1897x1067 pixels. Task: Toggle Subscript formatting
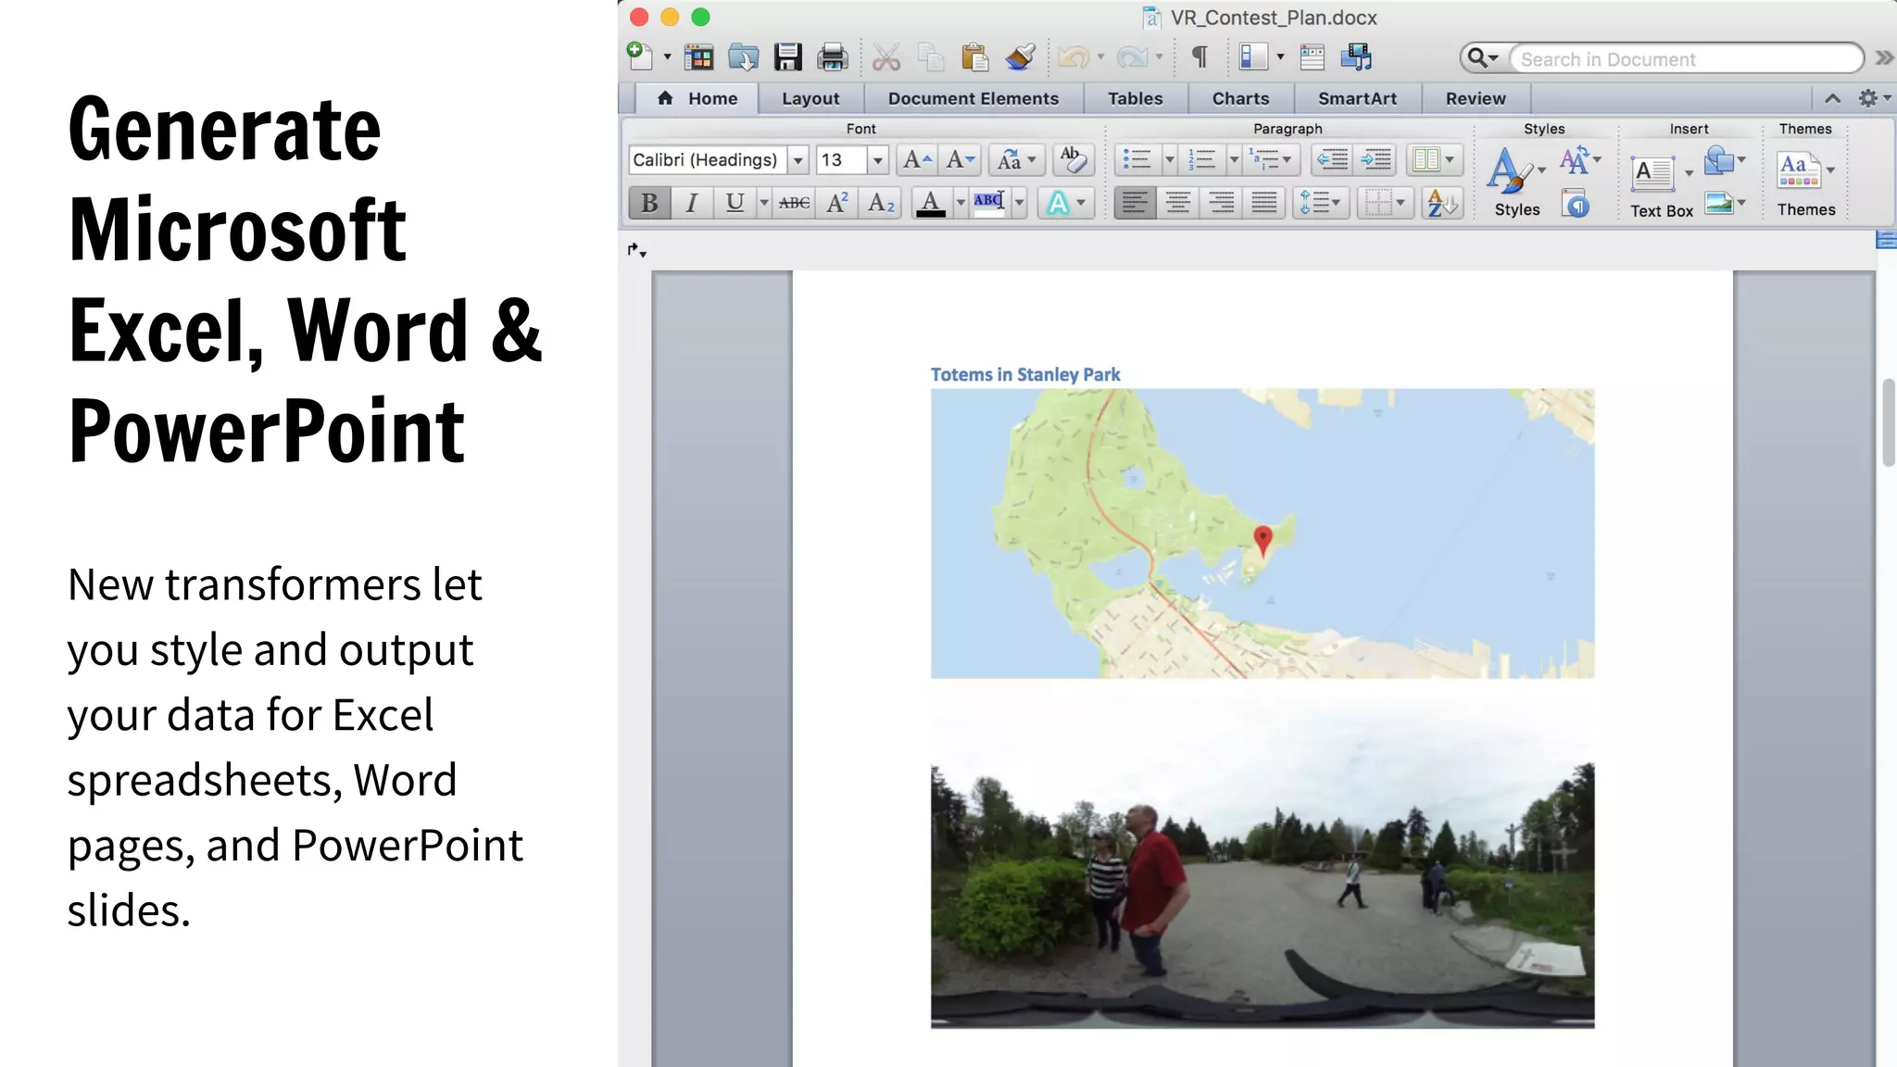[x=881, y=203]
